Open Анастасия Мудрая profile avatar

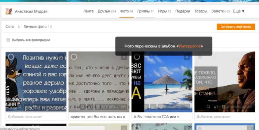[9, 11]
